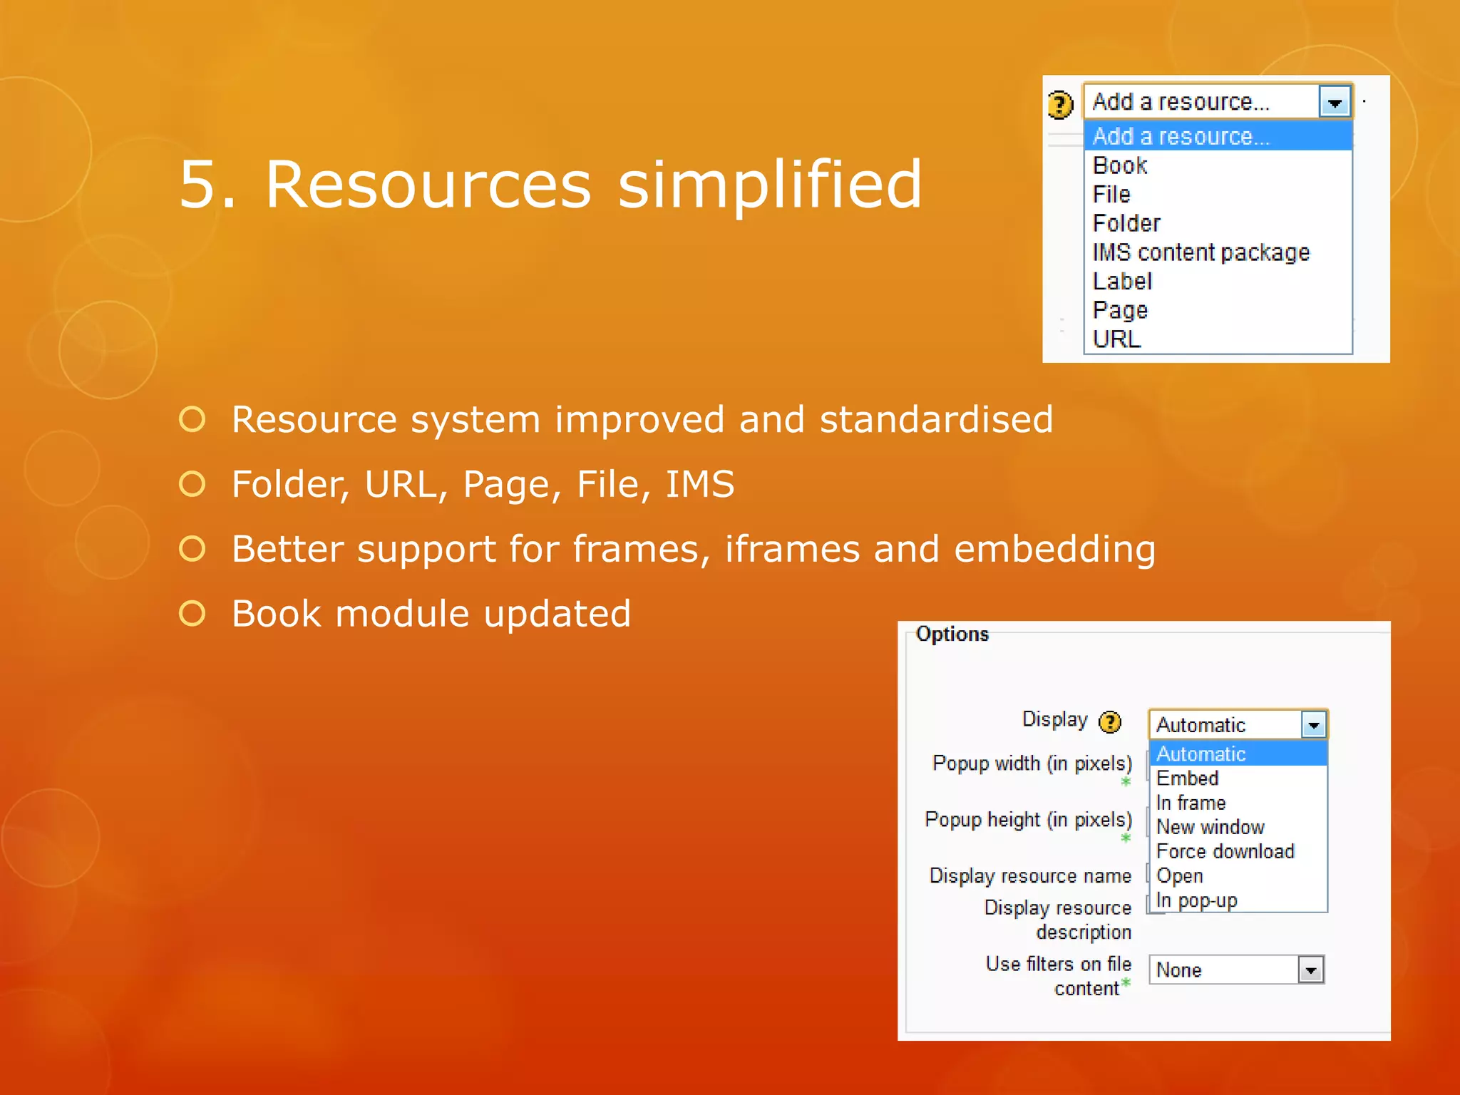
Task: Choose New window display option
Action: [1238, 827]
